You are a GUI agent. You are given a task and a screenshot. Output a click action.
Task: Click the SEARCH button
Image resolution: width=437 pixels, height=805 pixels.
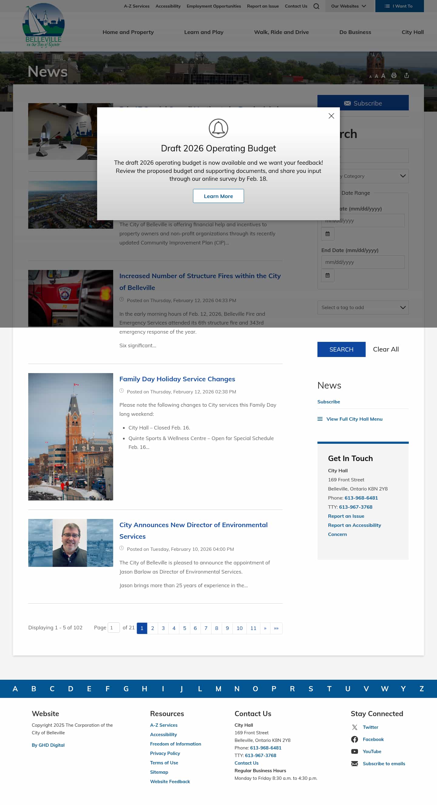pyautogui.click(x=341, y=349)
